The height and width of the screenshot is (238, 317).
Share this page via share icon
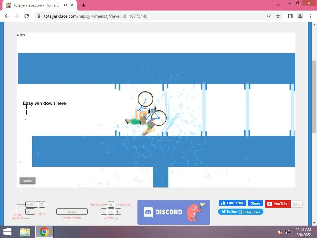click(268, 16)
